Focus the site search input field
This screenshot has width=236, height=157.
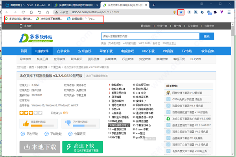coord(150,36)
